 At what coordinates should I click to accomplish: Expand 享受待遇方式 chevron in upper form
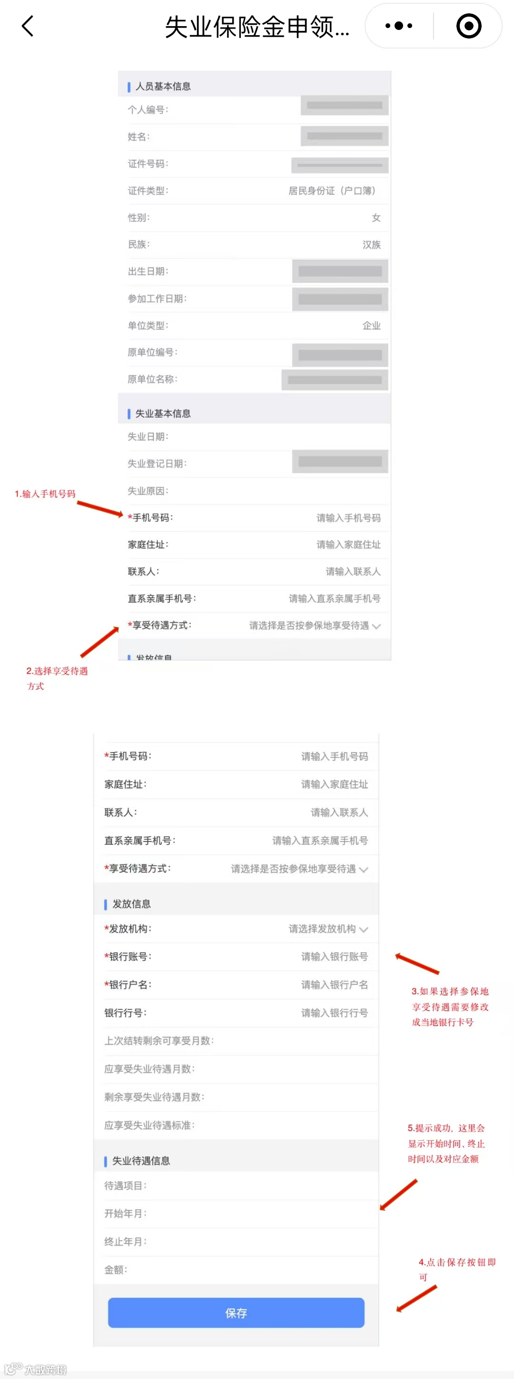376,626
